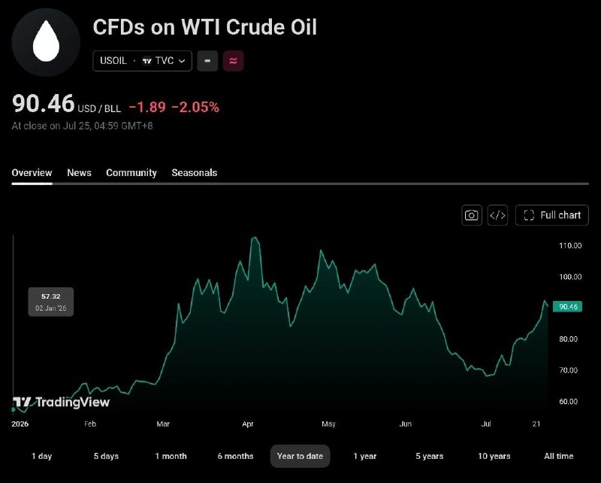
Task: Click the pink approximate-equals icon
Action: 233,61
